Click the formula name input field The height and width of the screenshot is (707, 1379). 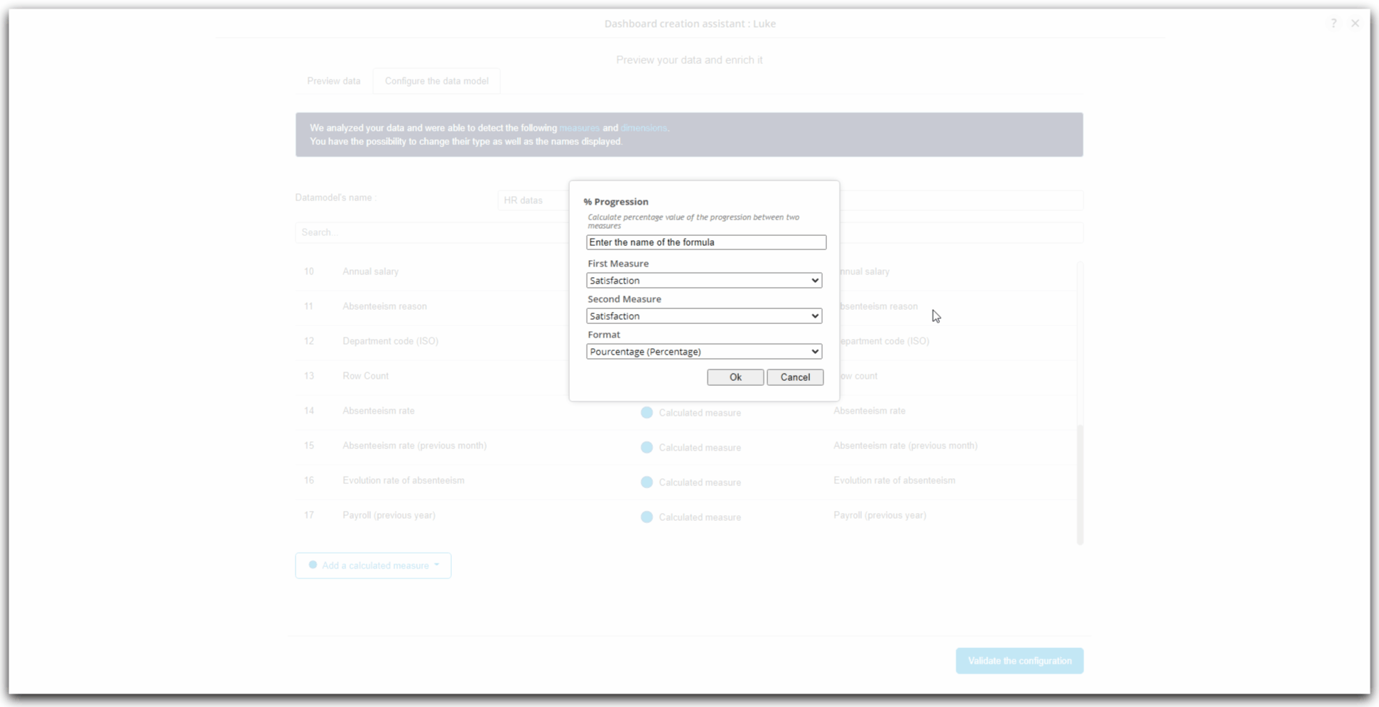pyautogui.click(x=706, y=242)
